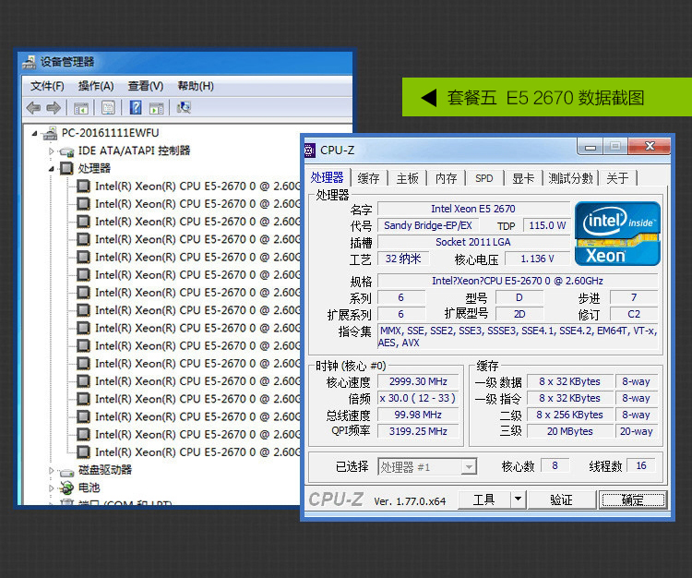
Task: Click the Device Manager forward arrow icon
Action: coord(54,108)
